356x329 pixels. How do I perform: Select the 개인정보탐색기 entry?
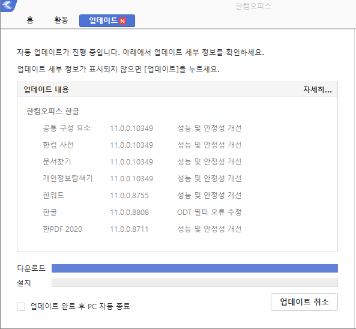pyautogui.click(x=68, y=178)
